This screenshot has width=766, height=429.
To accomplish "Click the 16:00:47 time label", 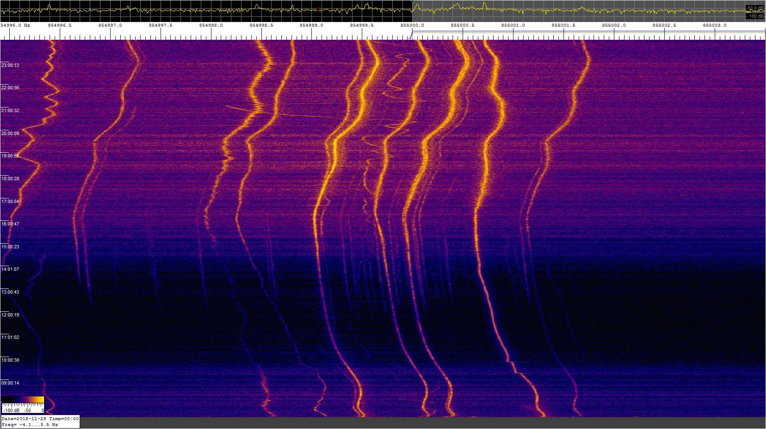I will 10,224.
